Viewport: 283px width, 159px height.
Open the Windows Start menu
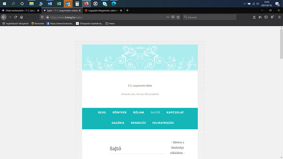tap(5, 4)
